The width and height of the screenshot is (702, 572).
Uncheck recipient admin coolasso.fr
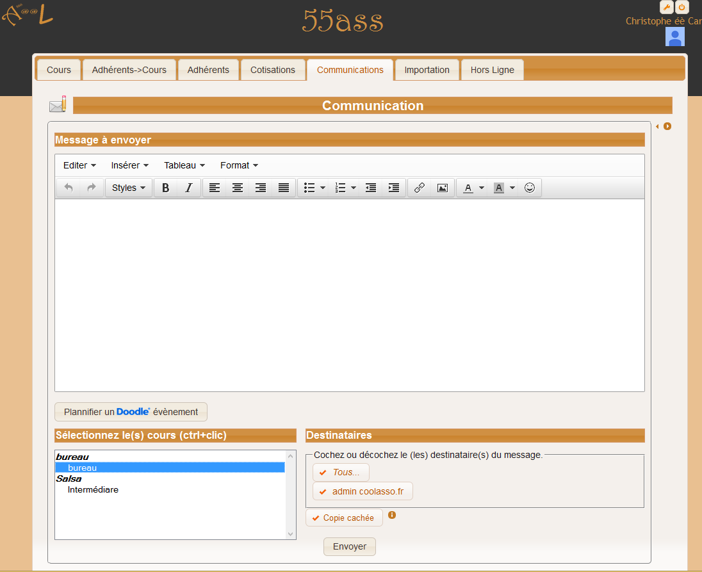363,491
